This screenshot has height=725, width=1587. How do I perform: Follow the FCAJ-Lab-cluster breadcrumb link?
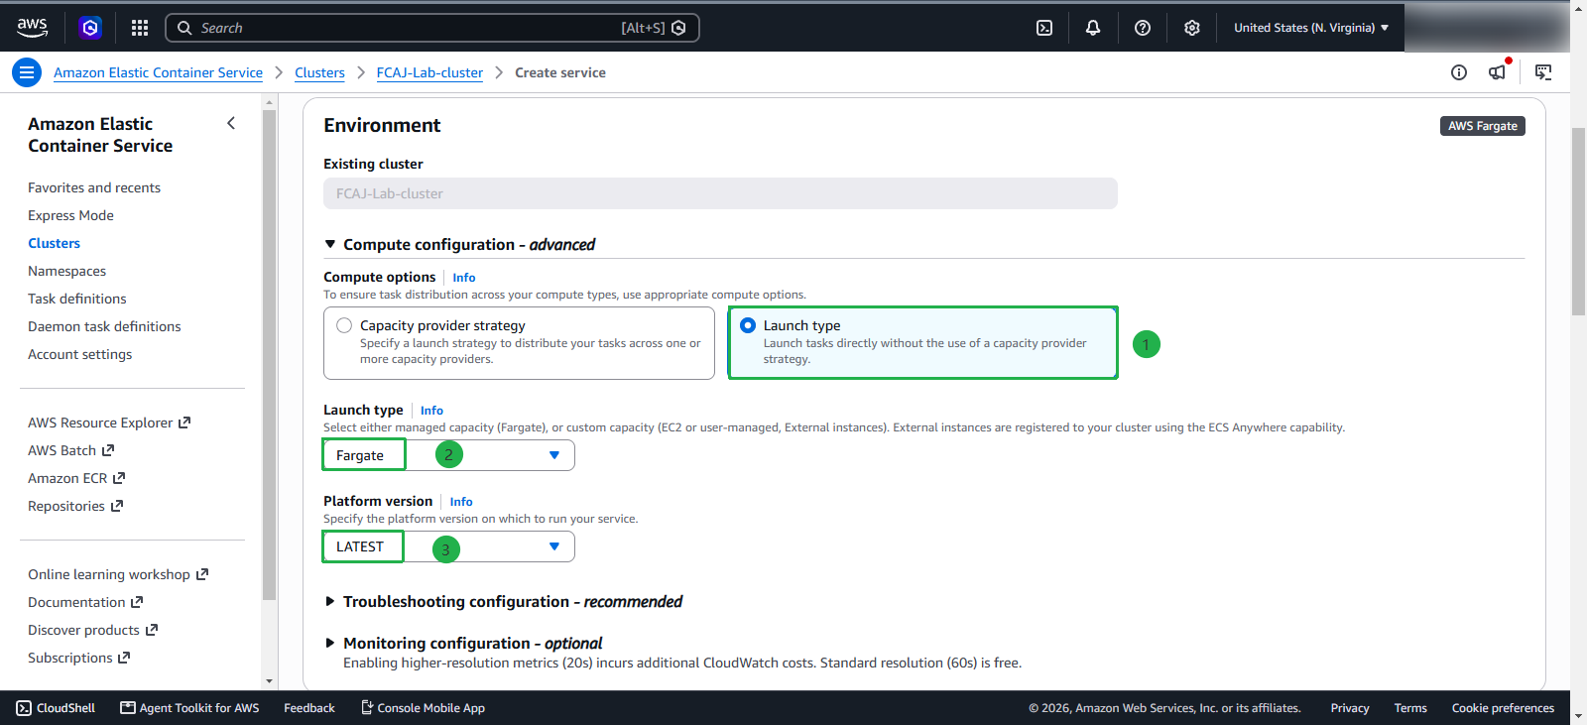pyautogui.click(x=429, y=72)
